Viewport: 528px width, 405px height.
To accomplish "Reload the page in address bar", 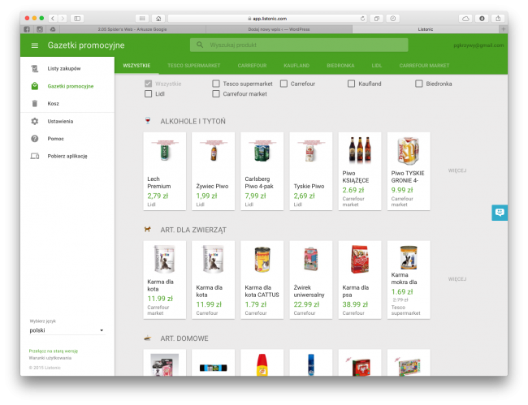I will pos(362,19).
